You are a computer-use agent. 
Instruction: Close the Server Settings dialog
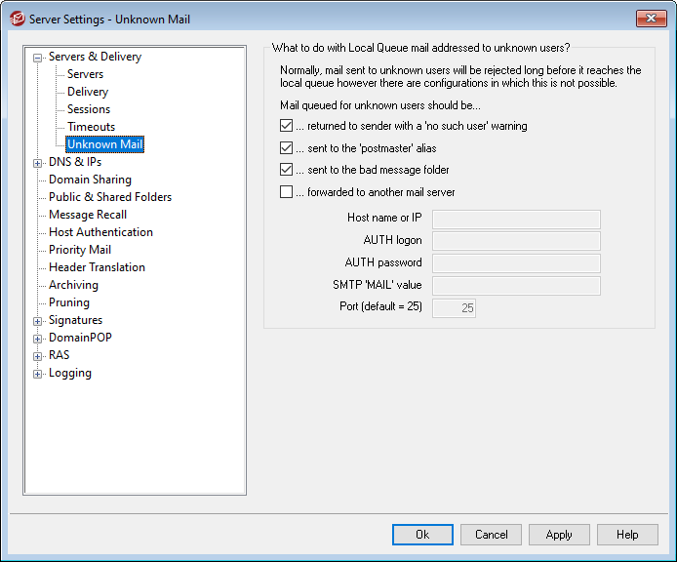(x=651, y=19)
